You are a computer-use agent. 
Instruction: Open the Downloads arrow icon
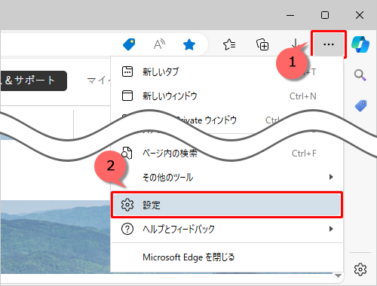point(296,43)
